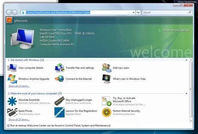Click the vertical scrollbar up arrow
198x134 pixels.
point(191,60)
